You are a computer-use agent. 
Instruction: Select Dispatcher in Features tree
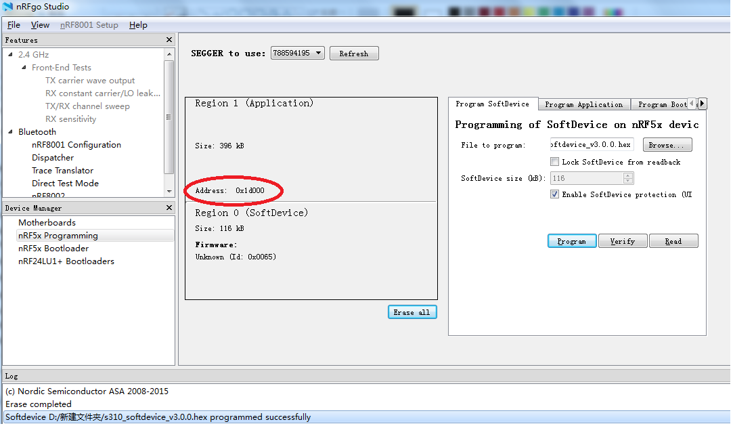coord(53,158)
